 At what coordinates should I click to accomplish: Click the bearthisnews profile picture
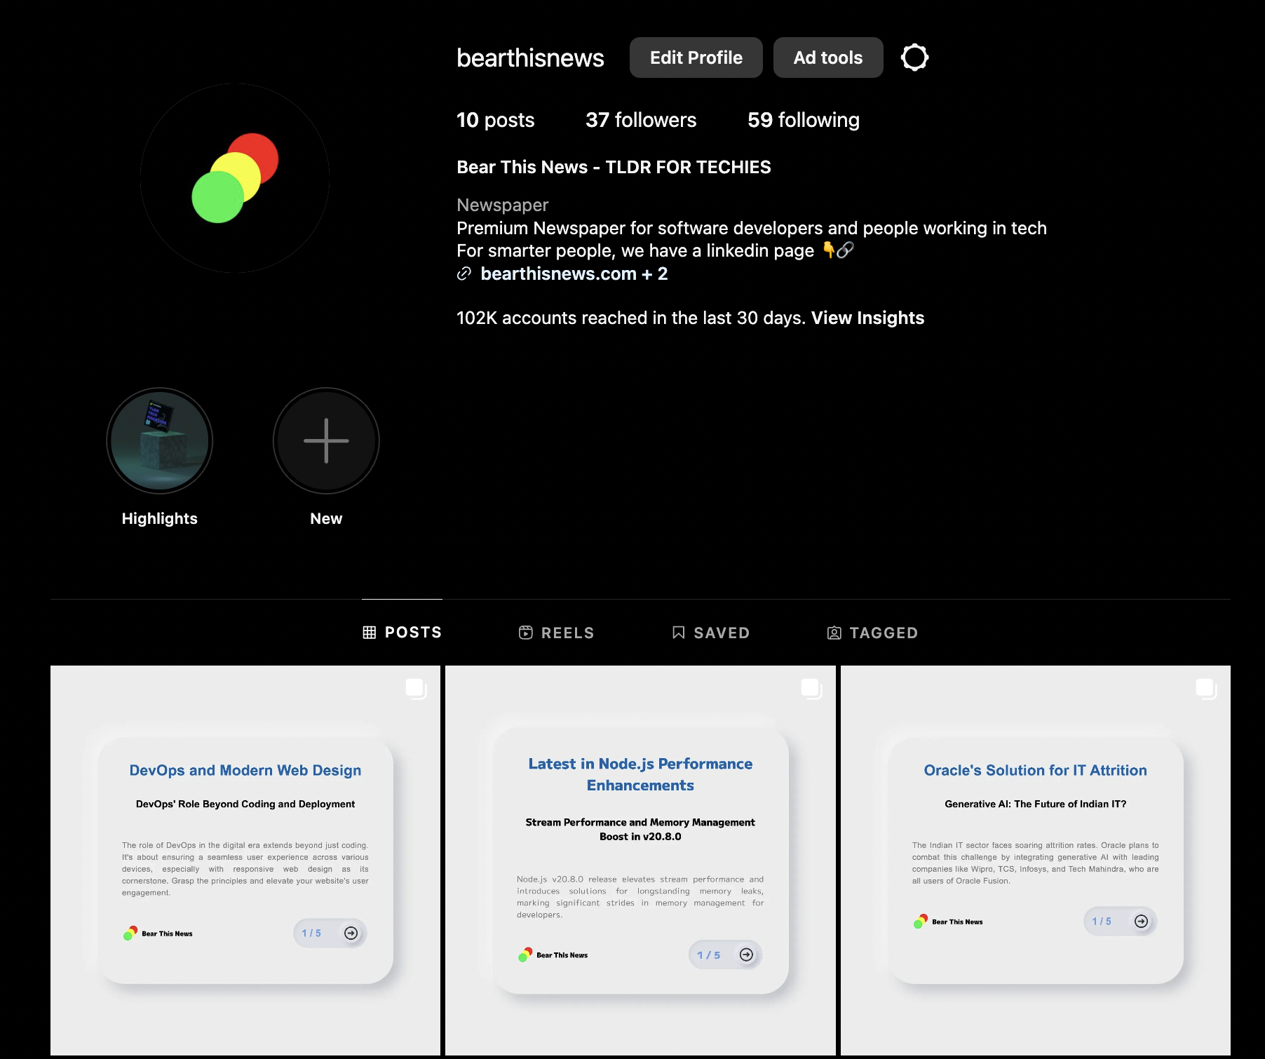pos(235,178)
